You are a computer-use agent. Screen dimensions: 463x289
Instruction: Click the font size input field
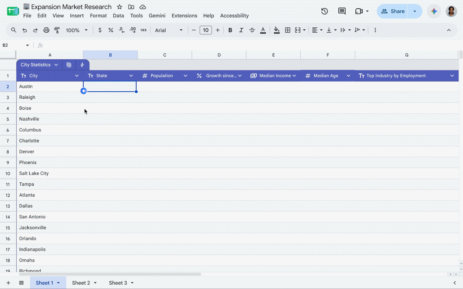click(x=206, y=30)
